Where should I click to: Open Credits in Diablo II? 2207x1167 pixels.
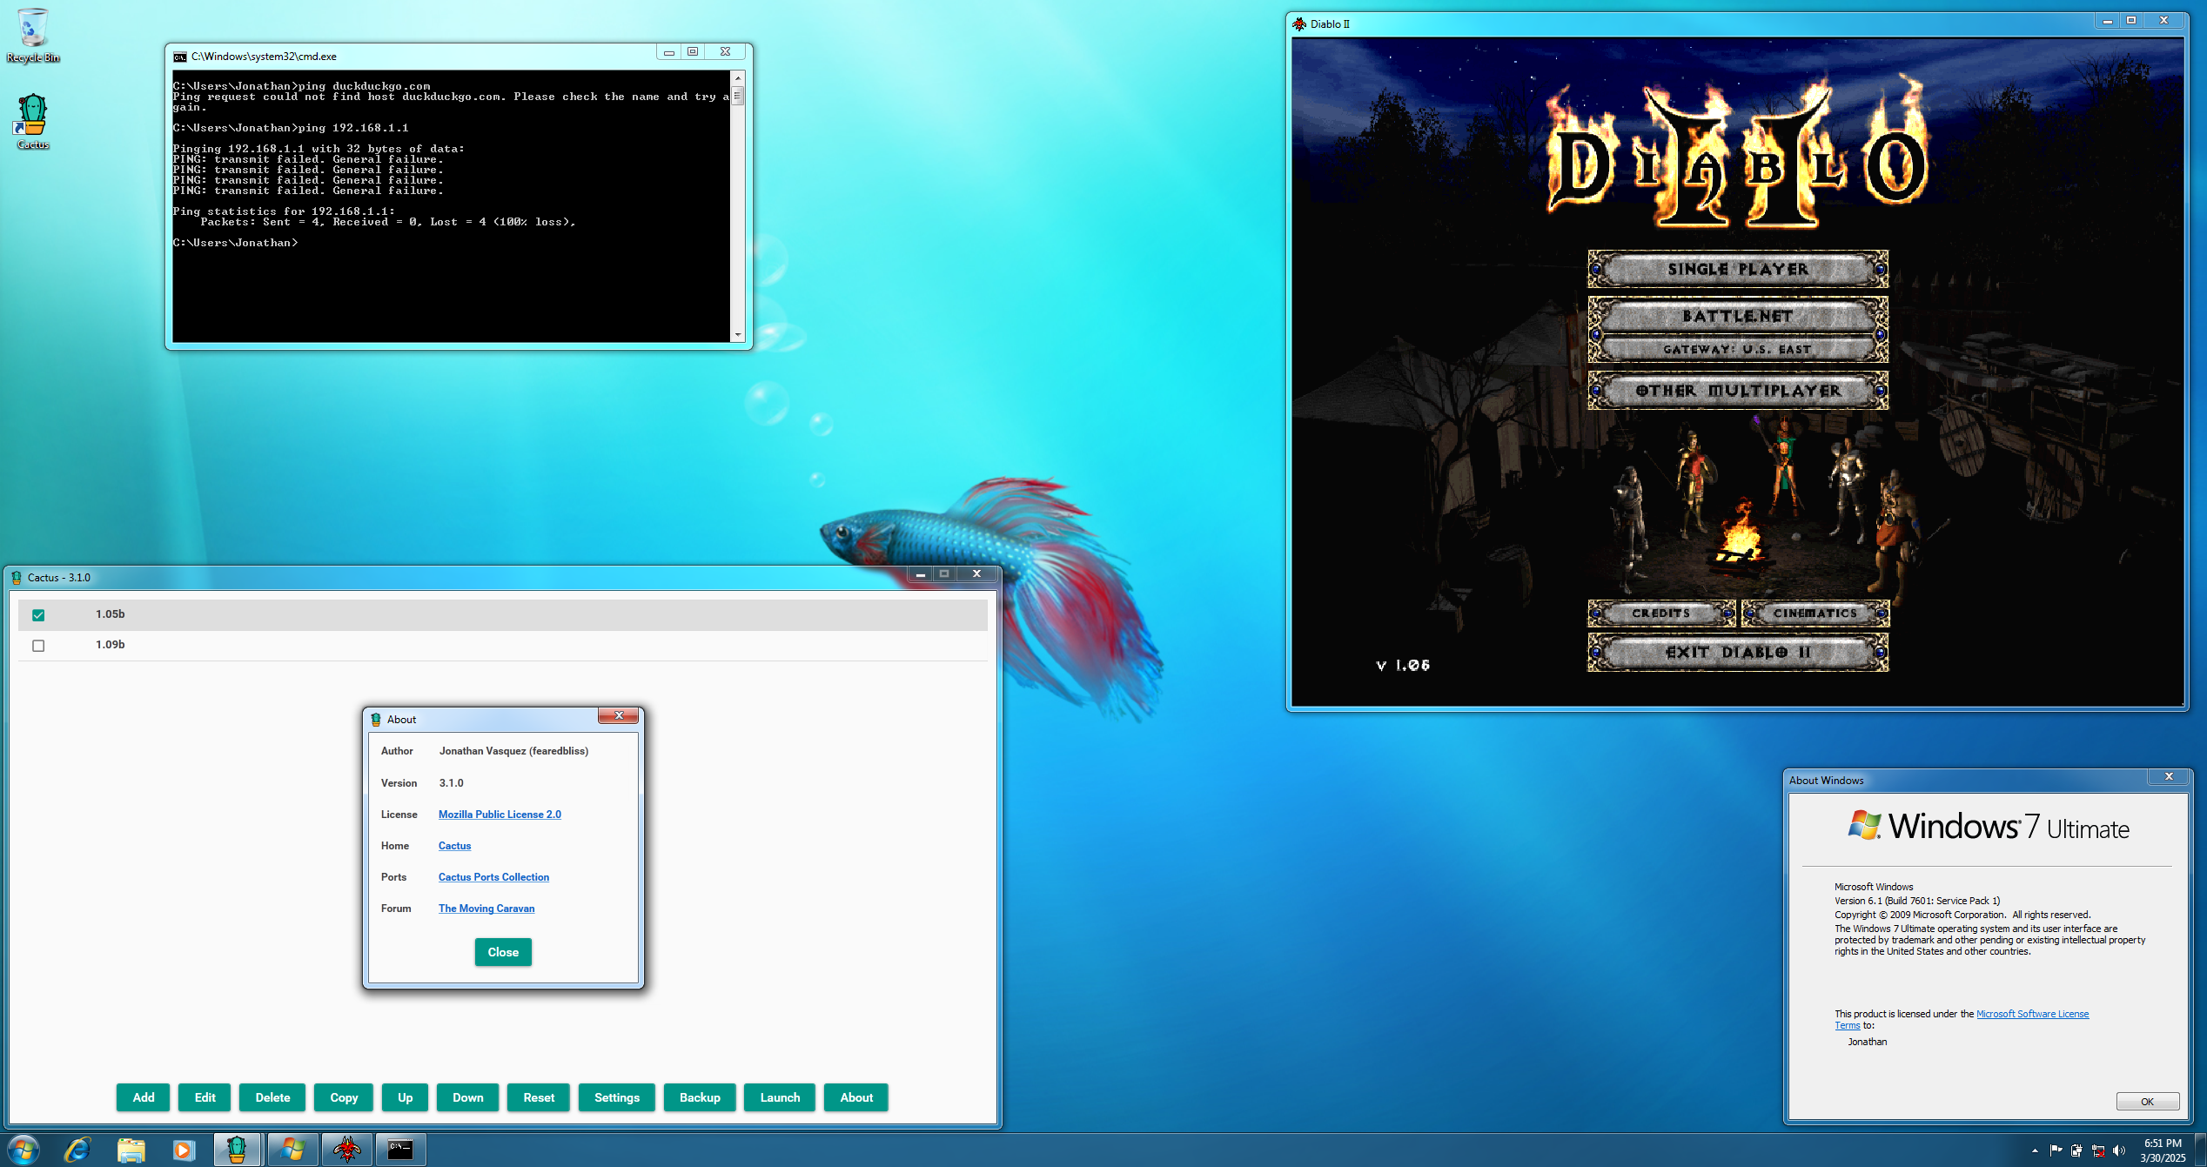point(1661,614)
